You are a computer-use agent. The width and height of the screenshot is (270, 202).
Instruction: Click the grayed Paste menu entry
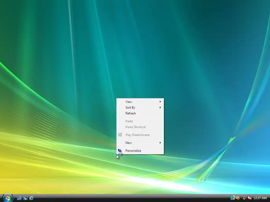pos(140,121)
